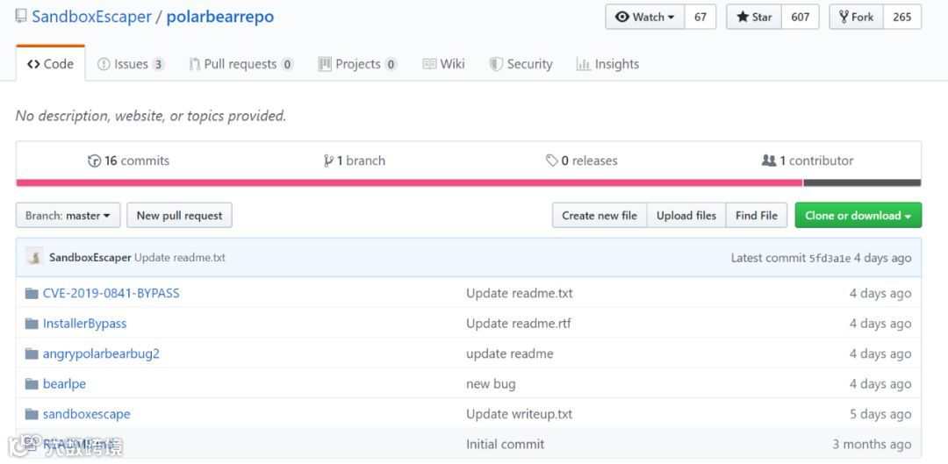This screenshot has width=948, height=464.
Task: Click the commits history clock icon
Action: pos(95,161)
